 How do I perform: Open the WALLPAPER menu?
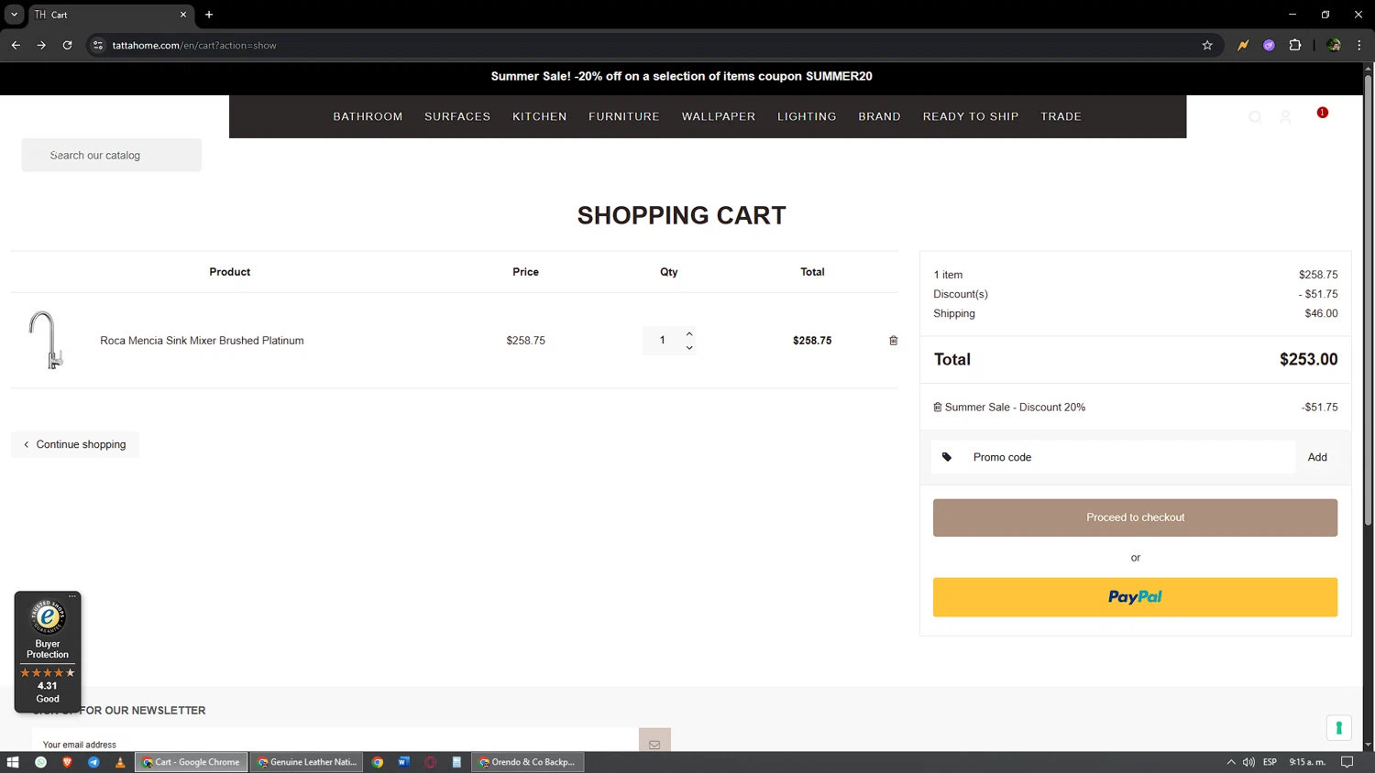(x=719, y=116)
